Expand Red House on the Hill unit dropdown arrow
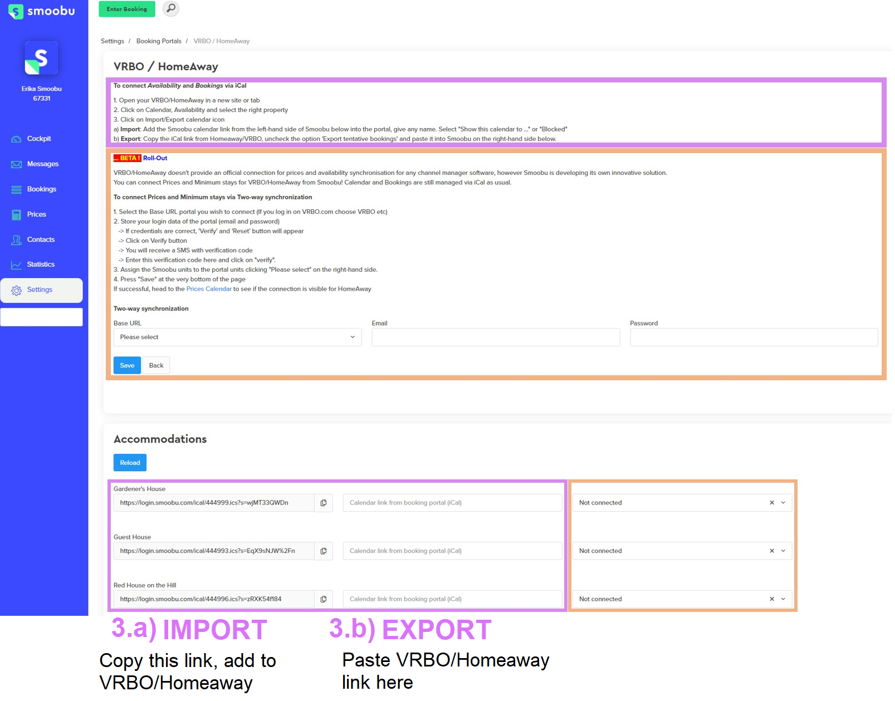This screenshot has height=701, width=895. click(784, 600)
